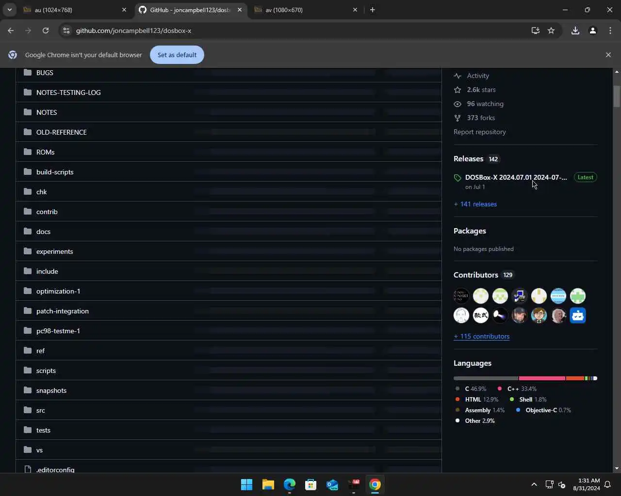Screen dimensions: 621x496
Task: Click the address bar URL
Action: tap(133, 31)
